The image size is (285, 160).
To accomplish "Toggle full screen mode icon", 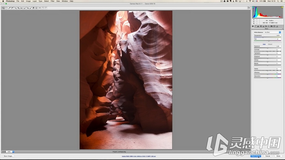I will [x=249, y=8].
